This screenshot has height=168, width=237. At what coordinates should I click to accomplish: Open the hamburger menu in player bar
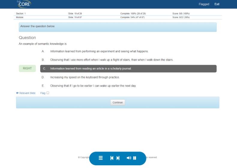coord(101,158)
